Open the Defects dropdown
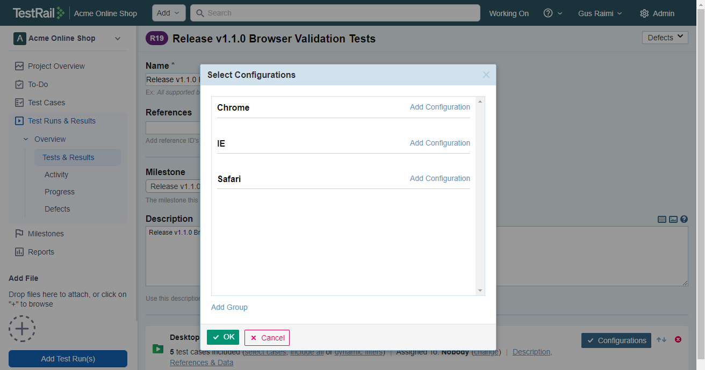 click(x=665, y=38)
